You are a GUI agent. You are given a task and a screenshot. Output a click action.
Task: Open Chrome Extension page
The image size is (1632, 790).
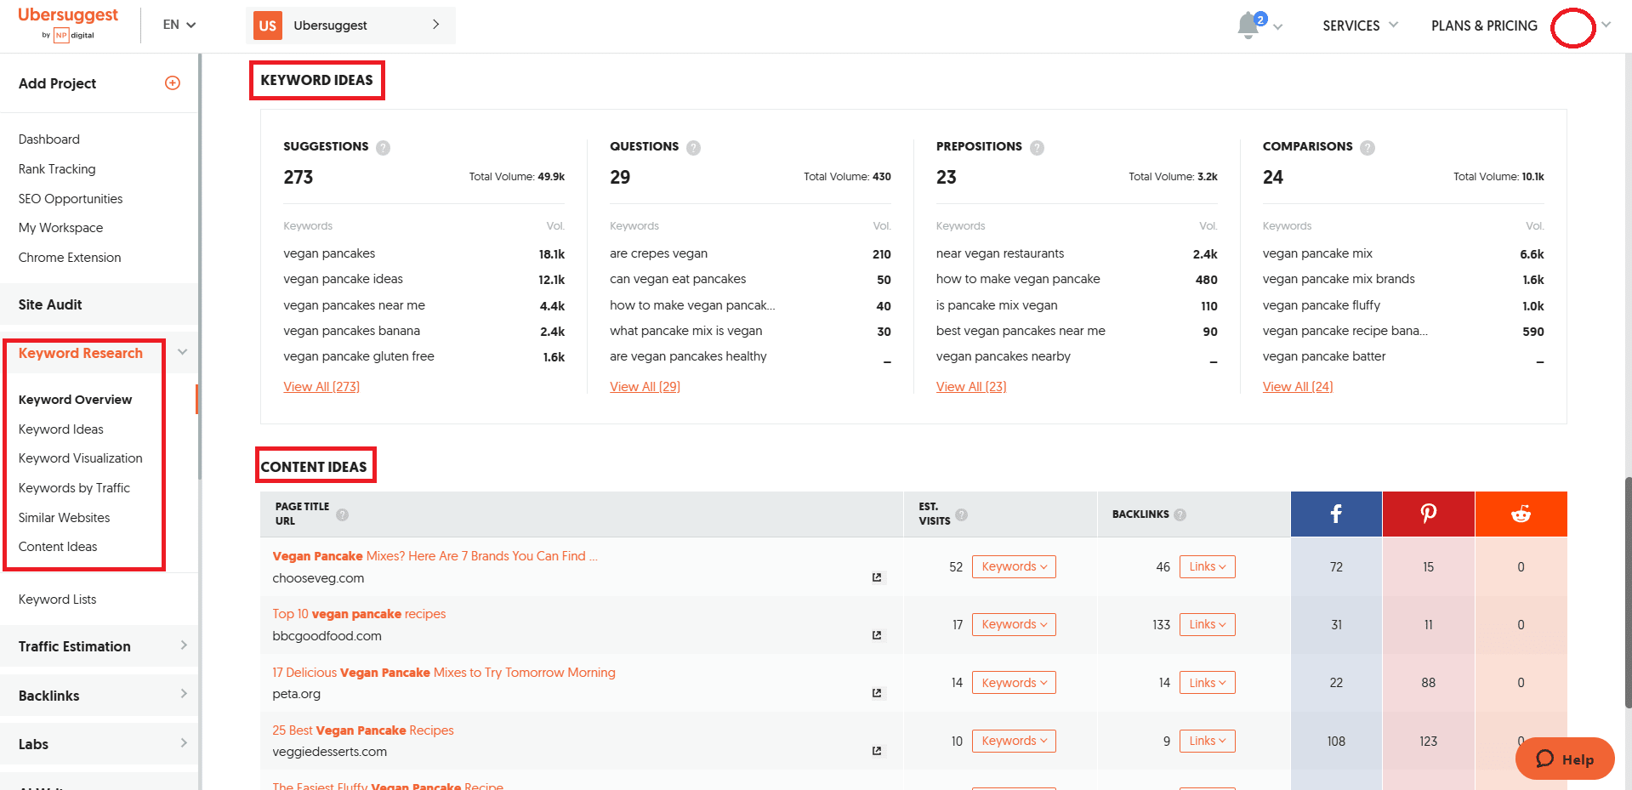click(70, 258)
